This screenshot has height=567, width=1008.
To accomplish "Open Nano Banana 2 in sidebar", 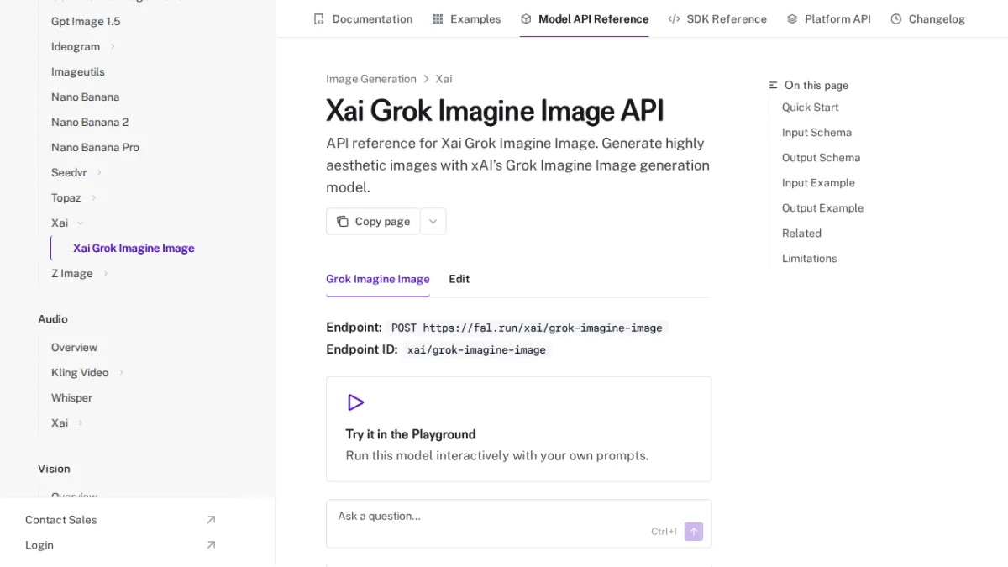I will click(x=90, y=122).
